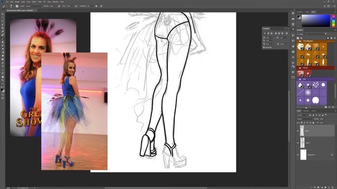This screenshot has width=337, height=189.
Task: Click the Background layer lock icon
Action: tap(332, 155)
